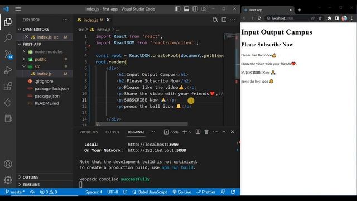Create a new terminal with plus icon

click(x=185, y=132)
